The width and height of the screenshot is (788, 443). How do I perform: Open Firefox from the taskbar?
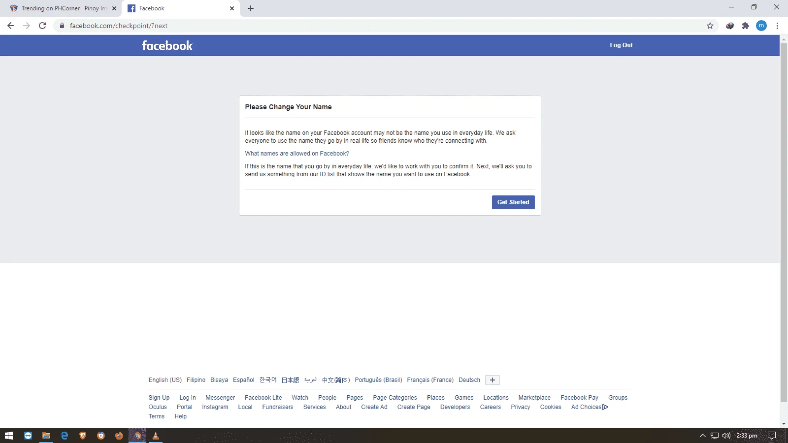tap(119, 436)
